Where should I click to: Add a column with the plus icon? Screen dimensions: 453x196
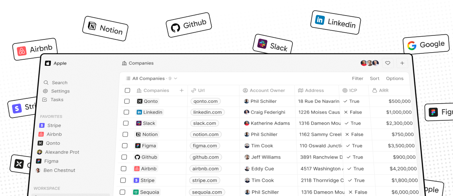tap(181, 90)
